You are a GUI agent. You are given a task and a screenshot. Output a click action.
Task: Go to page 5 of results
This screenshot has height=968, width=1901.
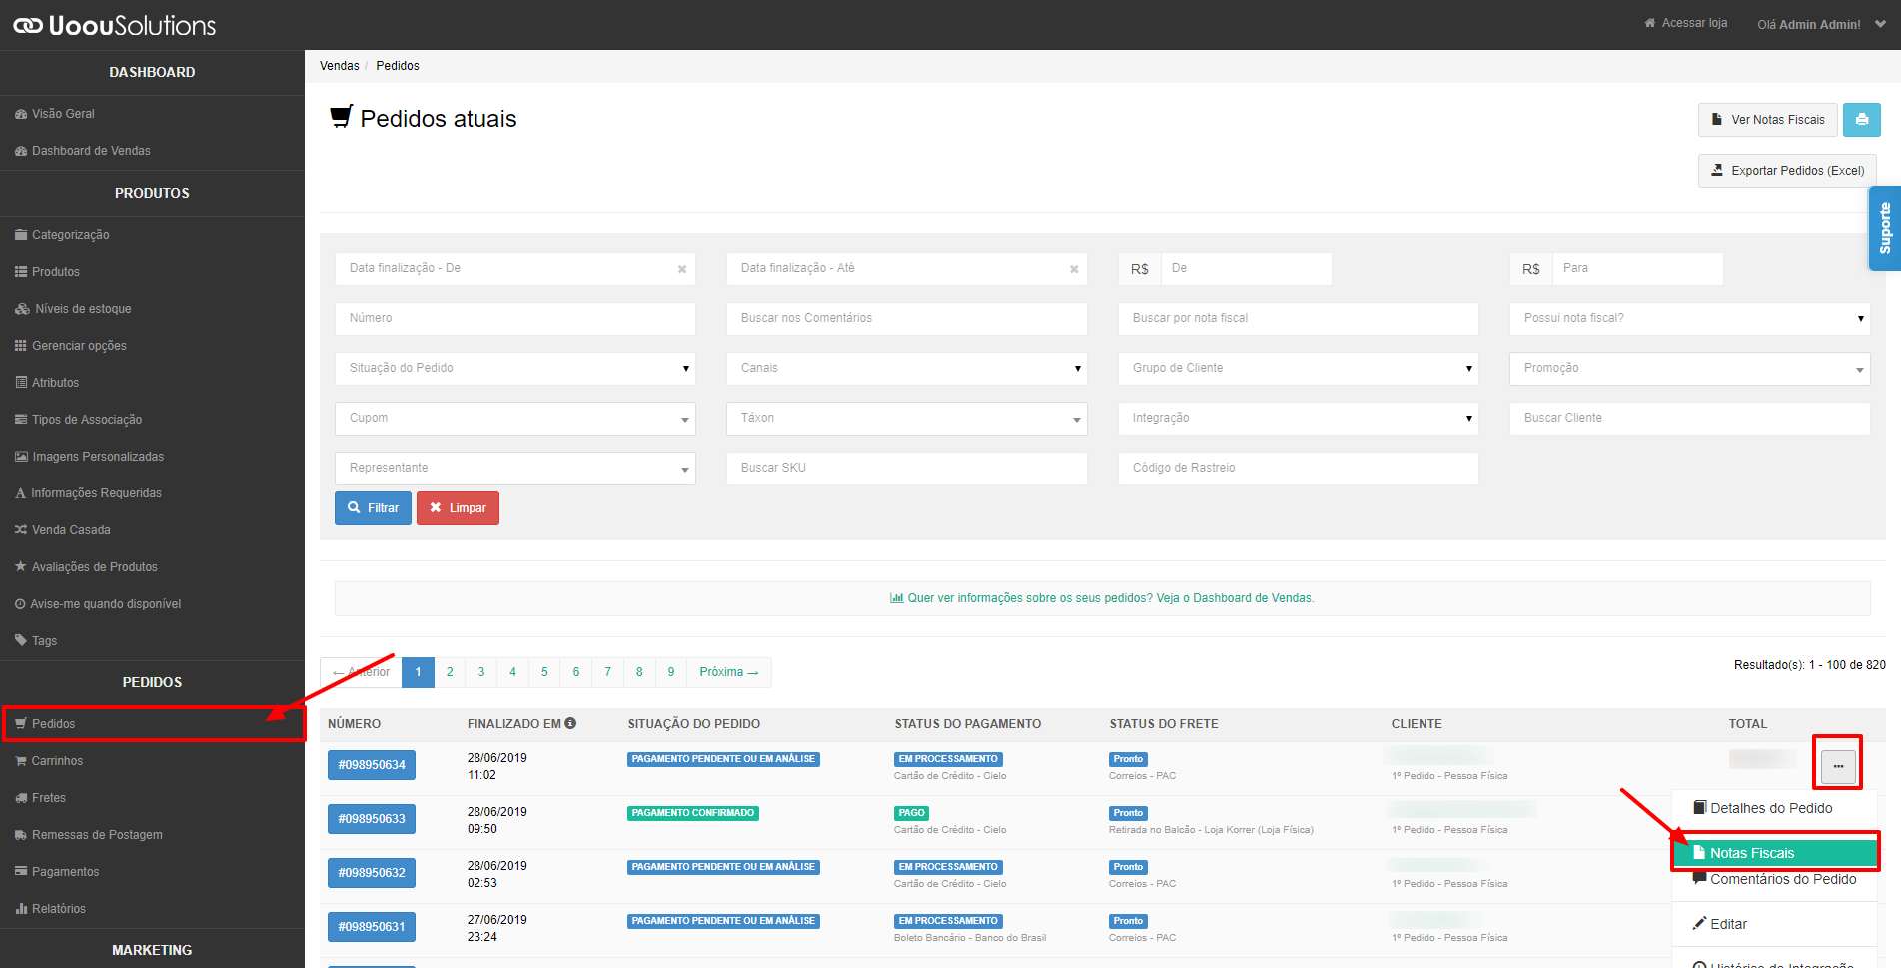[x=544, y=672]
